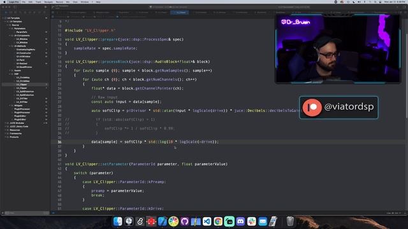Collapse the Source folder in navigator
Image resolution: width=408 pixels, height=229 pixels.
8,25
